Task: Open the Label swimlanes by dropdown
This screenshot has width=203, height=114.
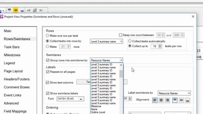Action: tap(174, 93)
